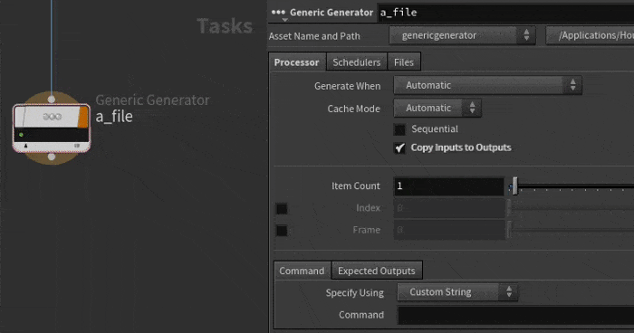Open the Specify Using dropdown
This screenshot has height=333, width=634.
pos(457,291)
